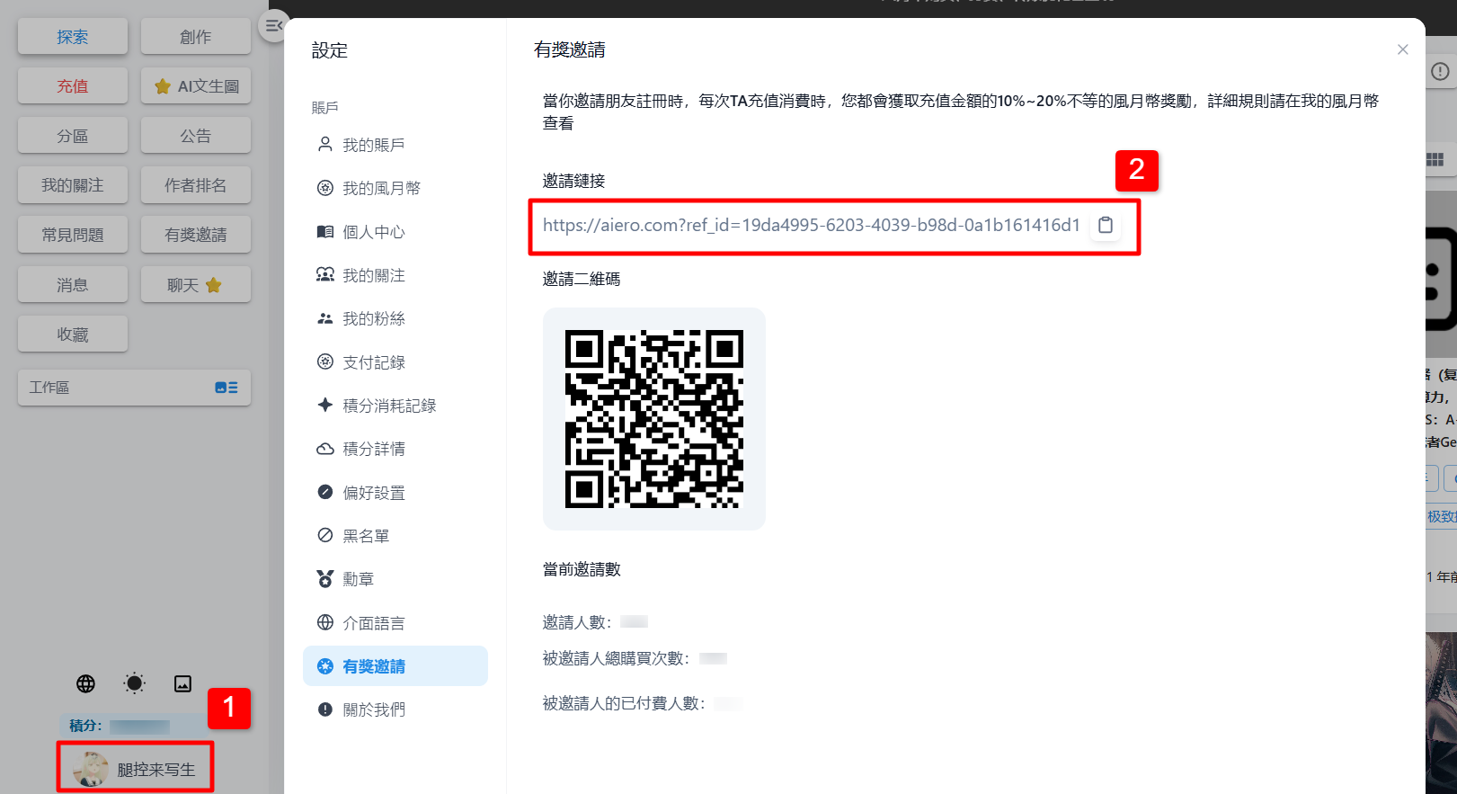Click the 積分 points label
1457x794 pixels.
coord(85,726)
